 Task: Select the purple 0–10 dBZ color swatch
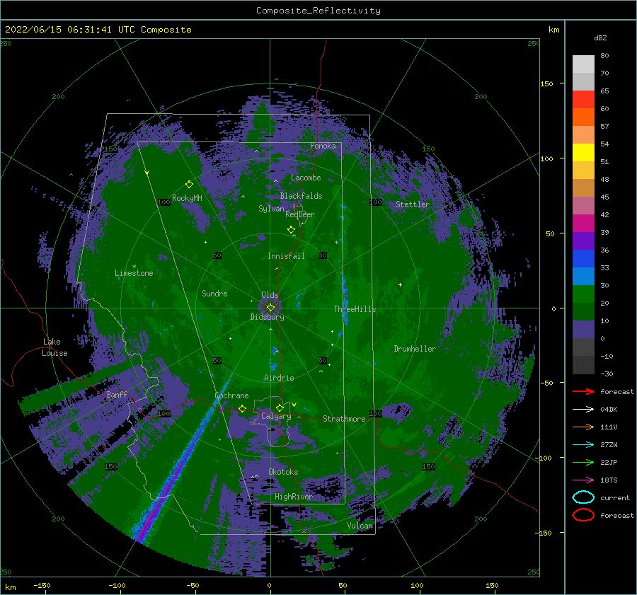[583, 330]
